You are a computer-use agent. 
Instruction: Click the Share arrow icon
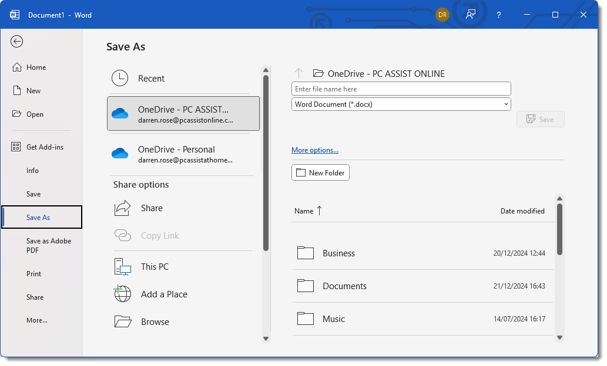(x=122, y=208)
